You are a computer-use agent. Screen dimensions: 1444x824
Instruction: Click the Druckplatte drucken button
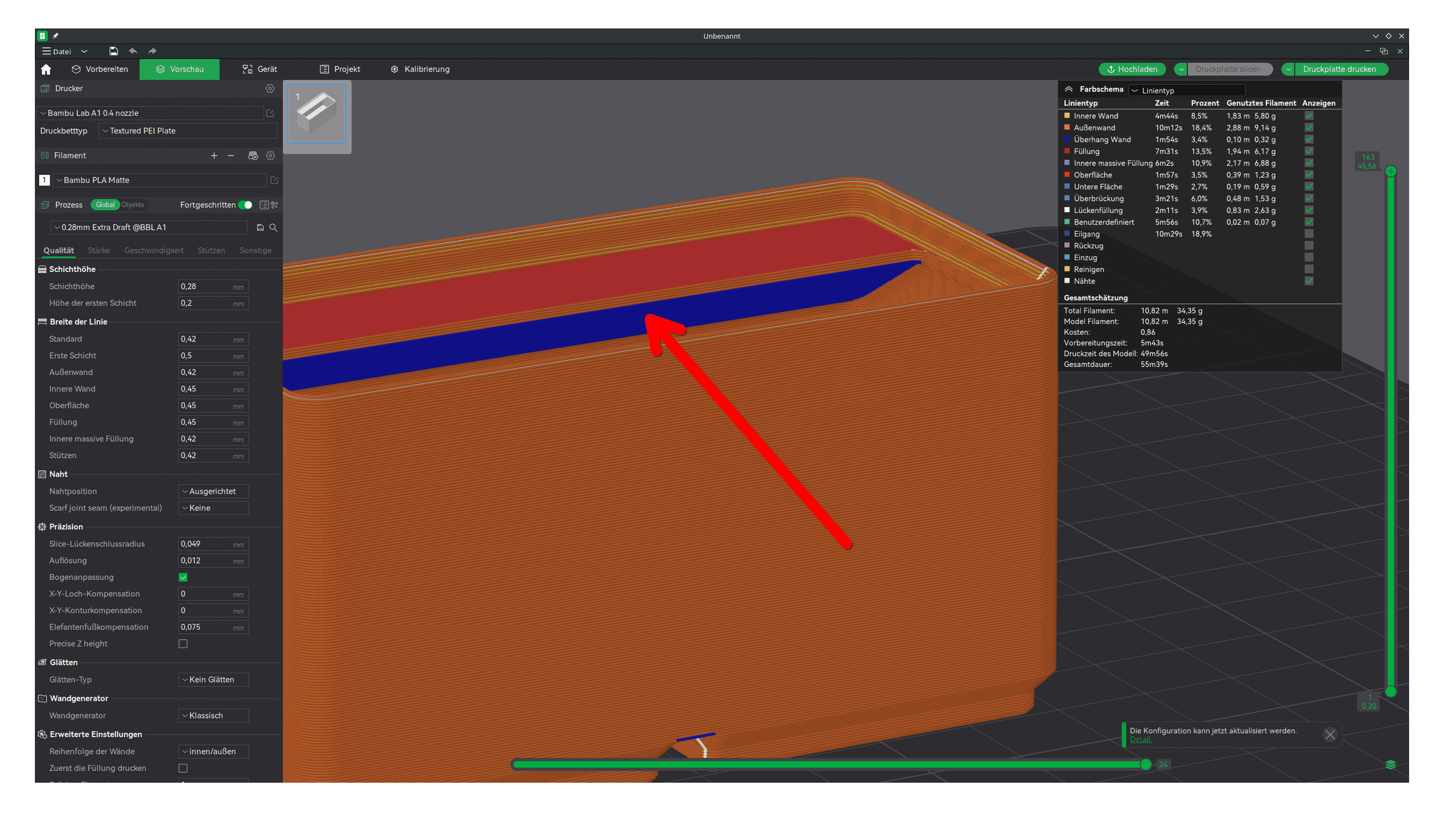click(1339, 69)
